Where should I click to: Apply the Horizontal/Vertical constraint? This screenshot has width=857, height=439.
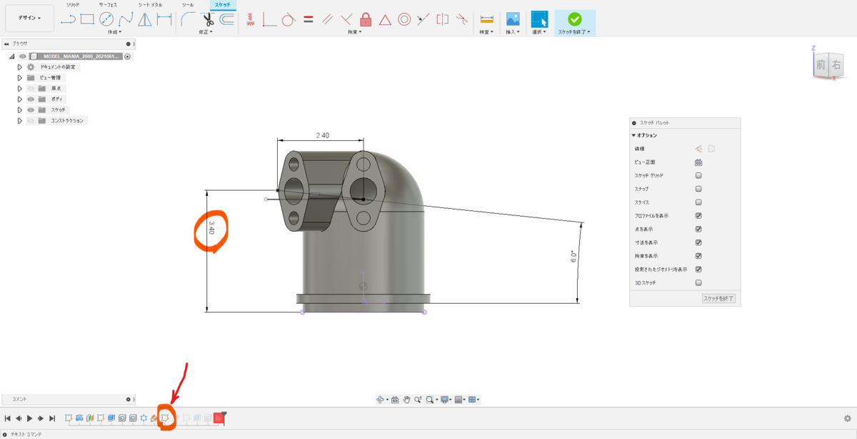pos(250,19)
